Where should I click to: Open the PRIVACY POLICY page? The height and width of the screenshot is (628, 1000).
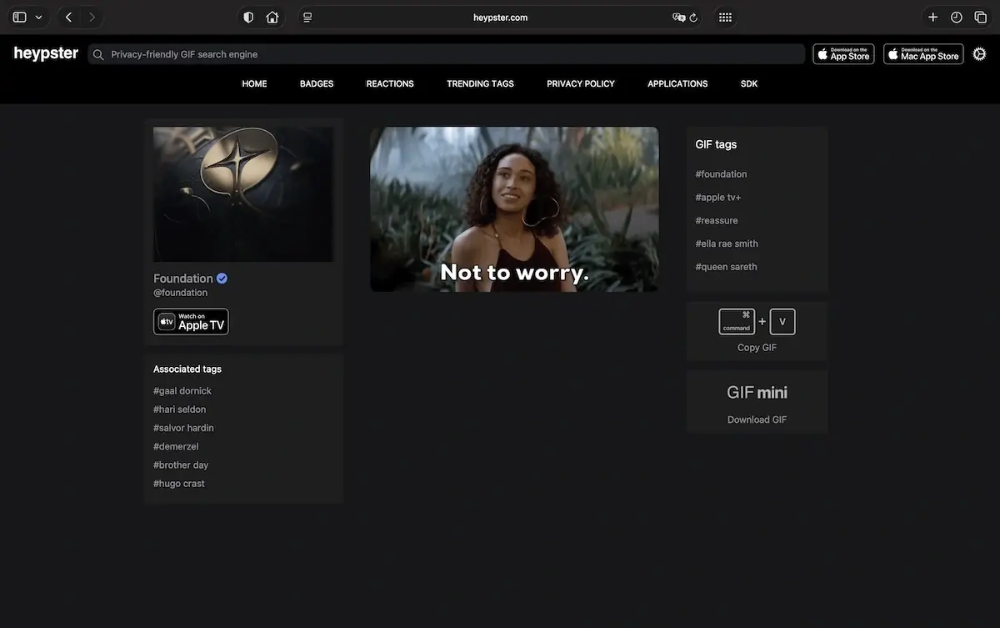[580, 83]
